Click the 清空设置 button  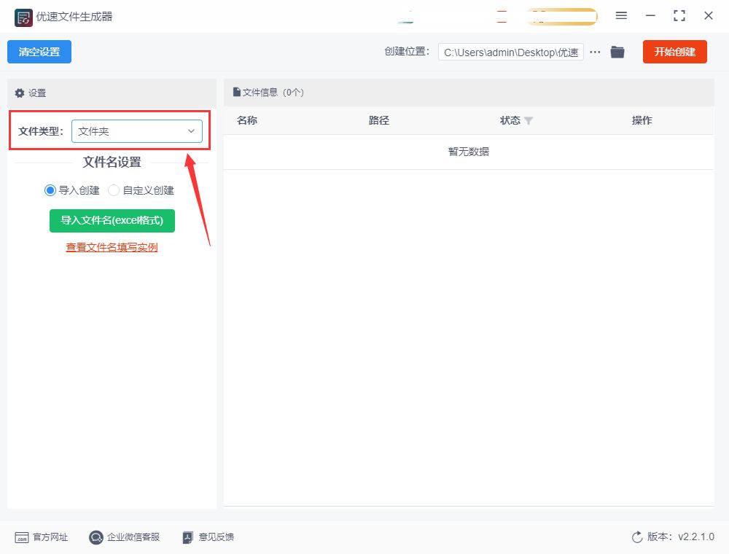[39, 52]
